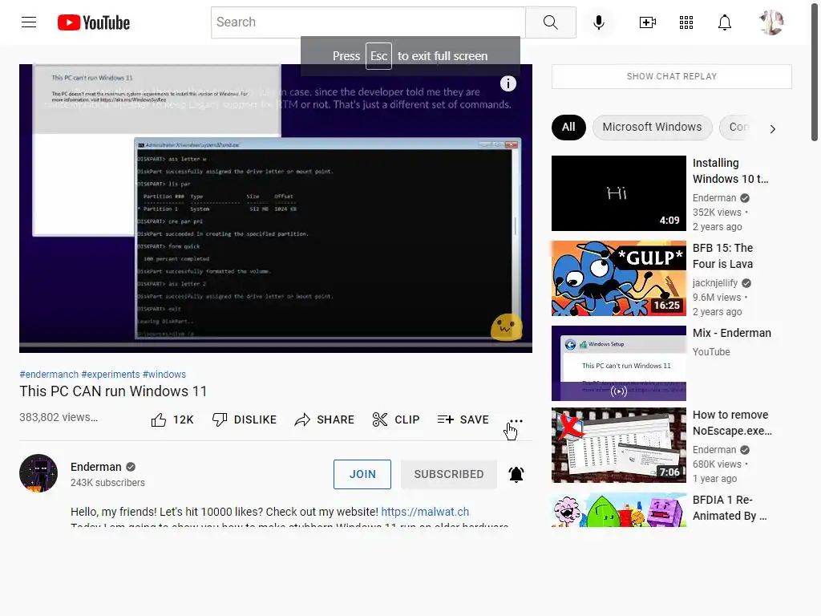Open the BFDIA 1 Re-Animated thumbnail

618,510
